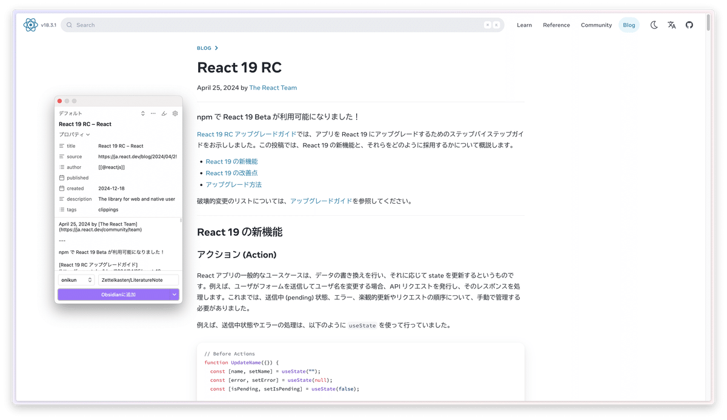Click the BLOG breadcrumb link
The image size is (727, 420).
point(204,48)
